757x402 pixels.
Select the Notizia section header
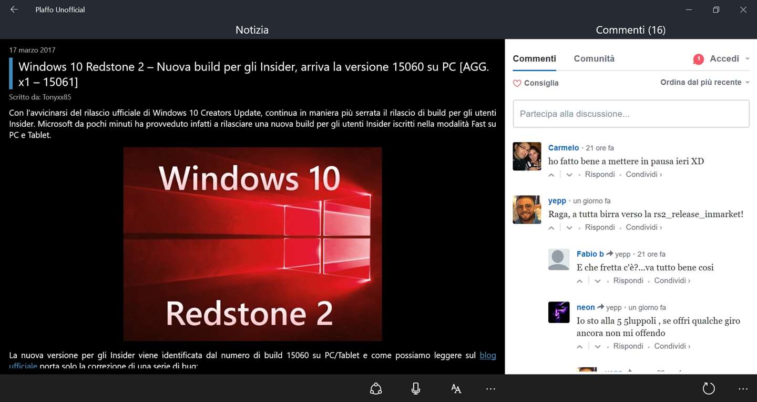click(x=252, y=30)
